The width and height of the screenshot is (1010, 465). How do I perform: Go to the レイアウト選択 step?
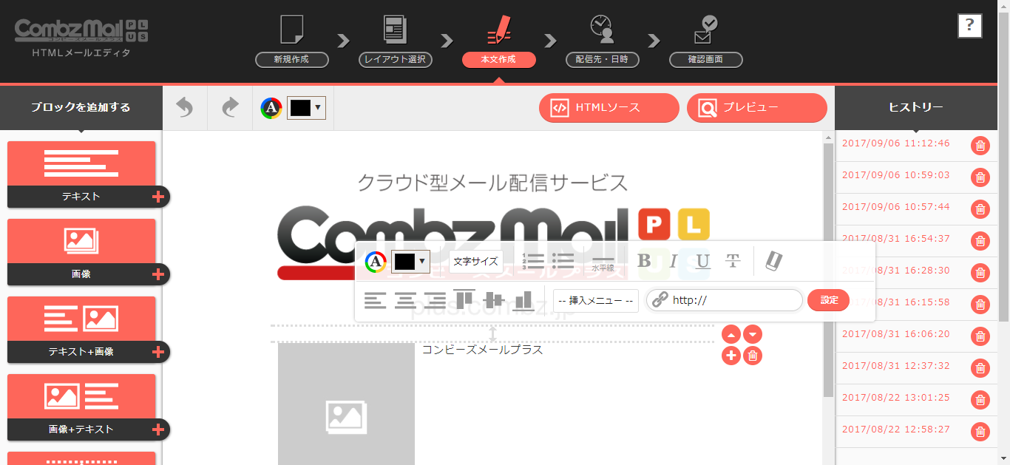395,60
